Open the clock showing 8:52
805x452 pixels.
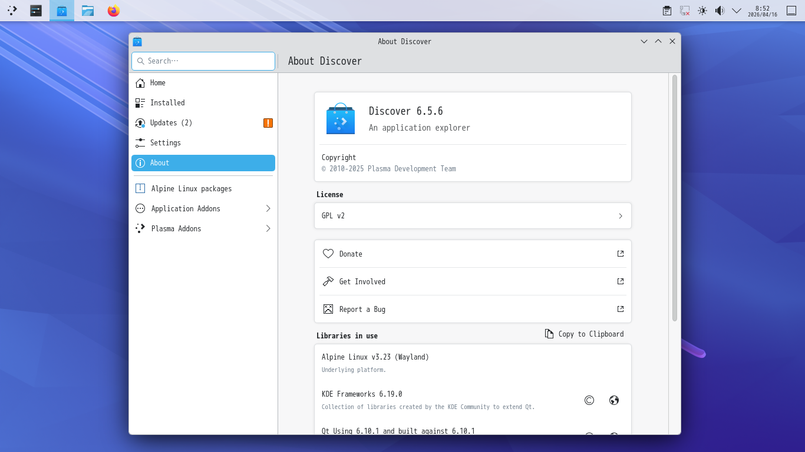[x=763, y=11]
